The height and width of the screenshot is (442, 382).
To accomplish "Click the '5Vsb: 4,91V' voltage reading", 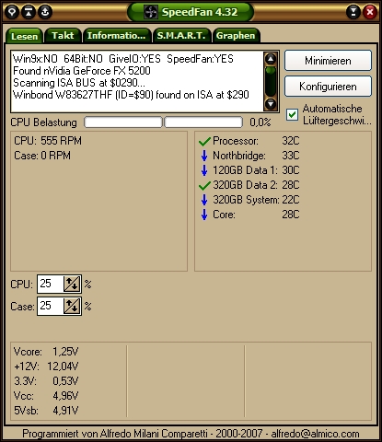I will 46,411.
